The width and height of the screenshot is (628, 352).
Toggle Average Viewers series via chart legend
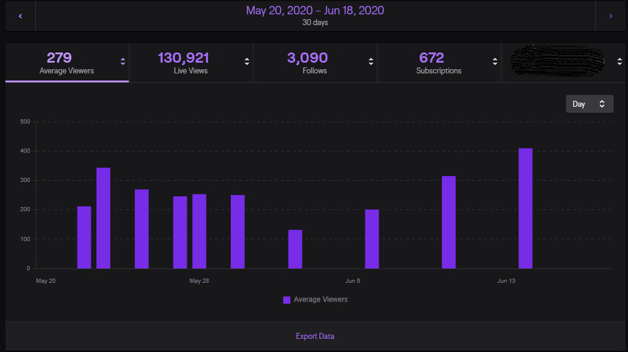320,299
